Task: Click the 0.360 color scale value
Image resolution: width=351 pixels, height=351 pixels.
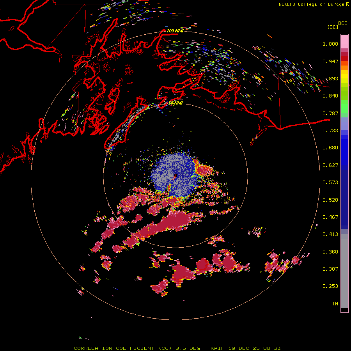Action: [330, 252]
